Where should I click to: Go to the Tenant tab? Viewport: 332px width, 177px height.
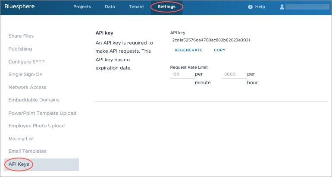point(136,7)
